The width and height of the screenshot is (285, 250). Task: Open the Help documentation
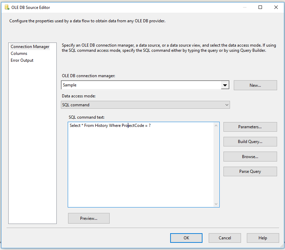263,238
